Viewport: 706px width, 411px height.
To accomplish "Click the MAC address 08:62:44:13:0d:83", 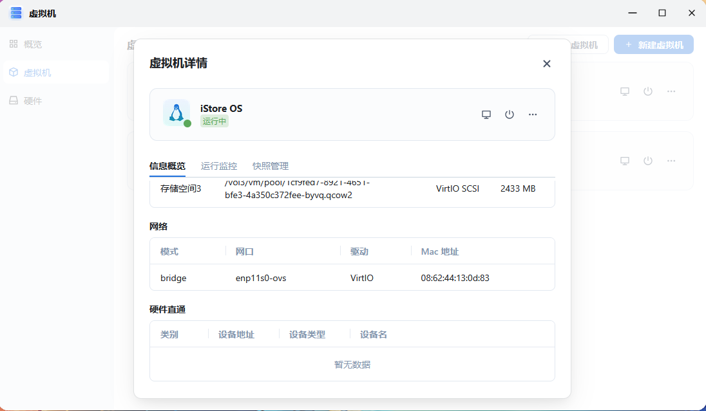I will pyautogui.click(x=455, y=278).
